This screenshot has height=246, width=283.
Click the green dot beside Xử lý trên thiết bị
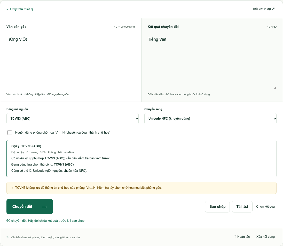[x=7, y=9]
